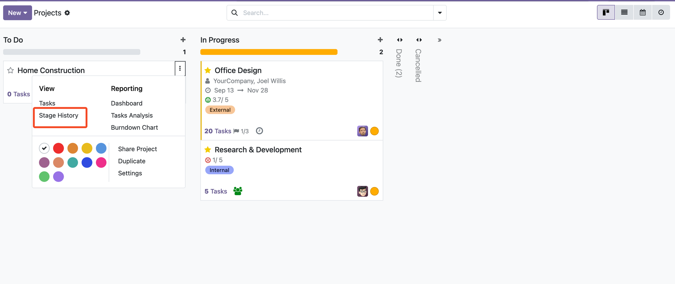Open the calendar view icon

(x=643, y=13)
